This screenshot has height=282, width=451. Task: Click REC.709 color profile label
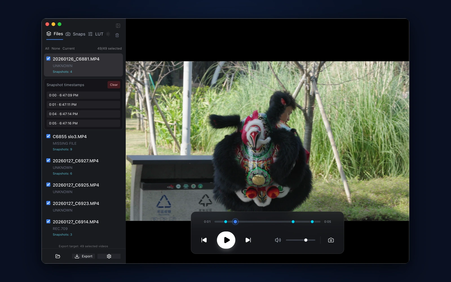(x=60, y=229)
